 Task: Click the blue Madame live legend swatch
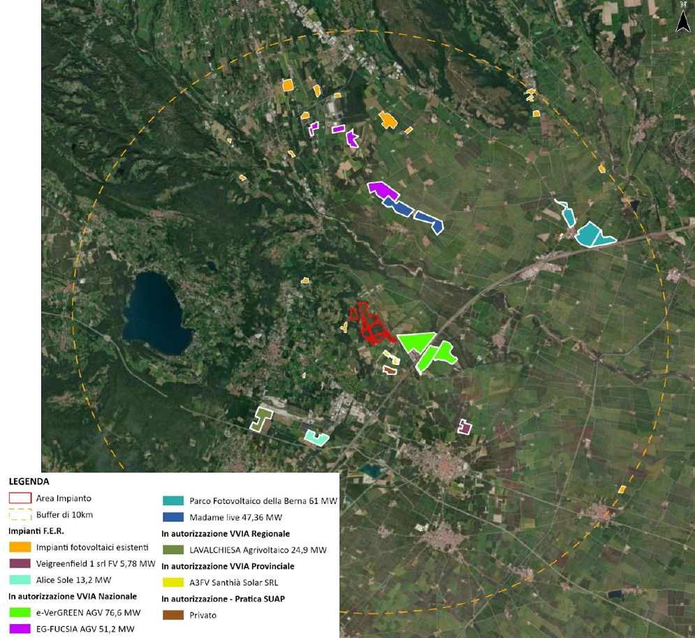click(x=173, y=517)
